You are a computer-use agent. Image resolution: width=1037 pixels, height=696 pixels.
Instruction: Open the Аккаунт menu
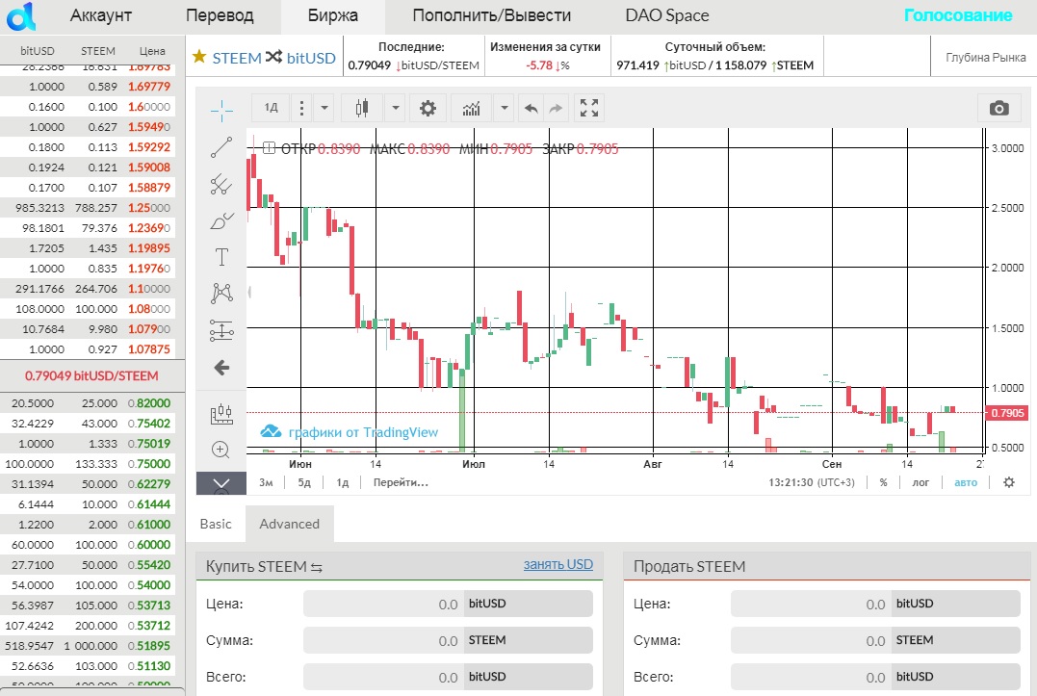coord(101,15)
